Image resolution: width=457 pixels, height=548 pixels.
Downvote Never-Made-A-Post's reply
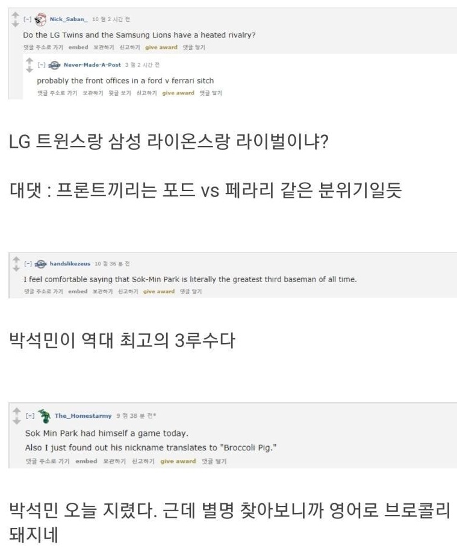tap(30, 69)
